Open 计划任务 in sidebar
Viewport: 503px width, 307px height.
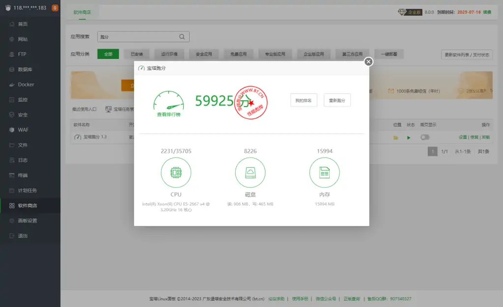coord(27,190)
